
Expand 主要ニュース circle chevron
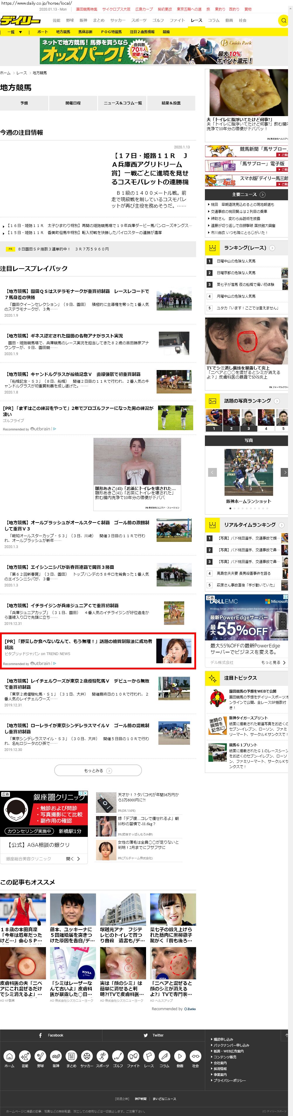tap(262, 194)
